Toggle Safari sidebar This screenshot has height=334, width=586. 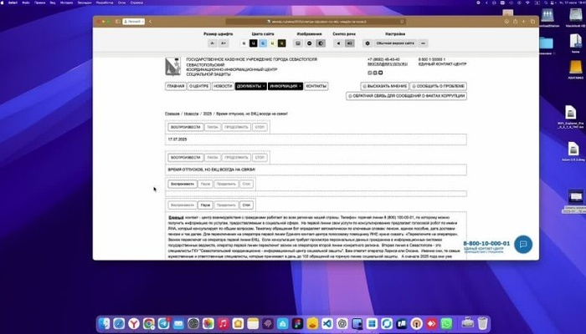118,22
